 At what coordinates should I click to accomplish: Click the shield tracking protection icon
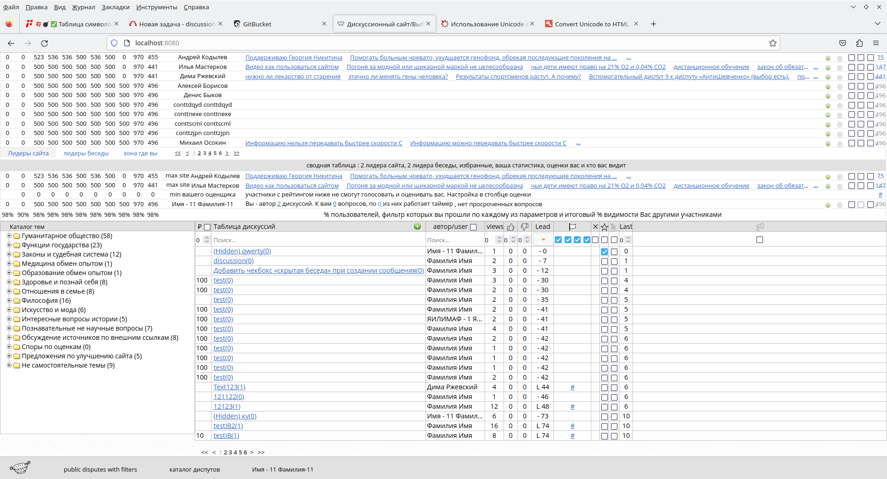tap(114, 43)
